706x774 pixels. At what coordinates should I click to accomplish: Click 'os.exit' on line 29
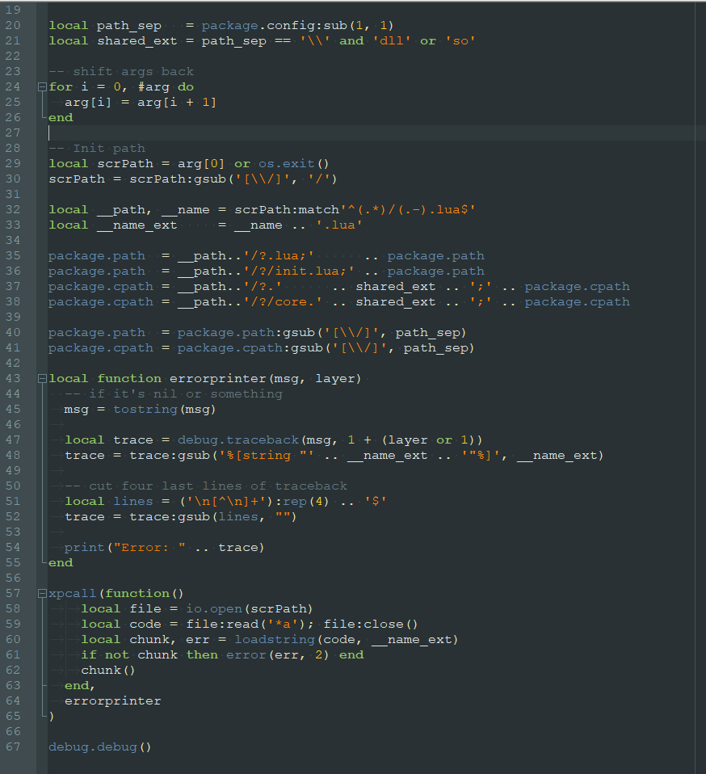[286, 163]
